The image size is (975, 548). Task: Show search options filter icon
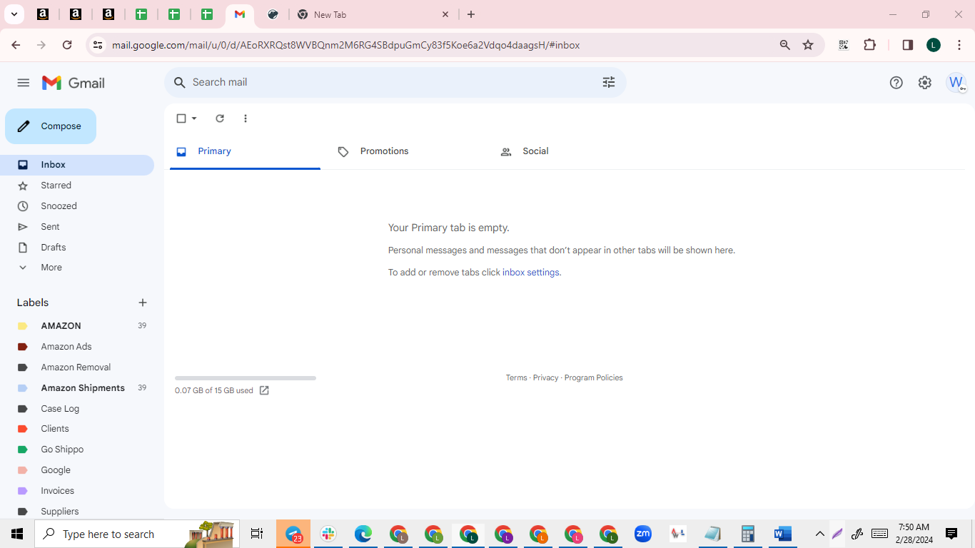pyautogui.click(x=609, y=83)
